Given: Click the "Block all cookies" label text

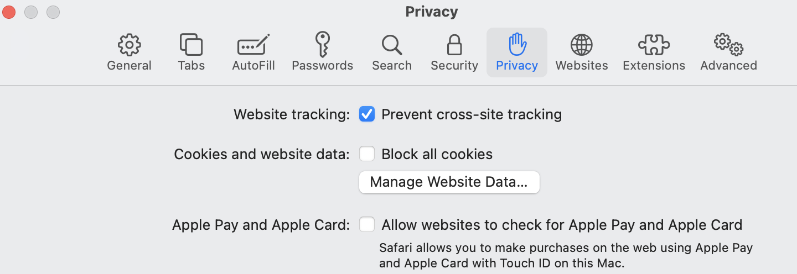Looking at the screenshot, I should click(437, 154).
